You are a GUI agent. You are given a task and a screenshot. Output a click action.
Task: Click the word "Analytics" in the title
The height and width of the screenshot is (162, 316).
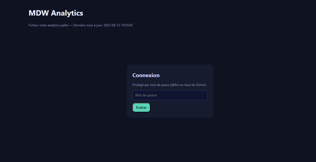[x=67, y=13]
